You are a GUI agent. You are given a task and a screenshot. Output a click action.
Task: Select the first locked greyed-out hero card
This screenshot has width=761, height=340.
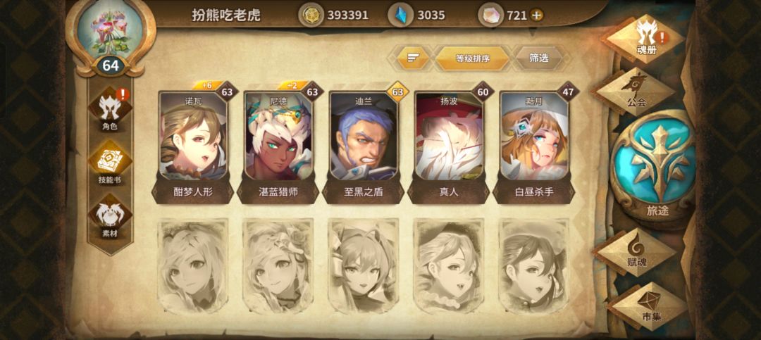[x=193, y=266]
